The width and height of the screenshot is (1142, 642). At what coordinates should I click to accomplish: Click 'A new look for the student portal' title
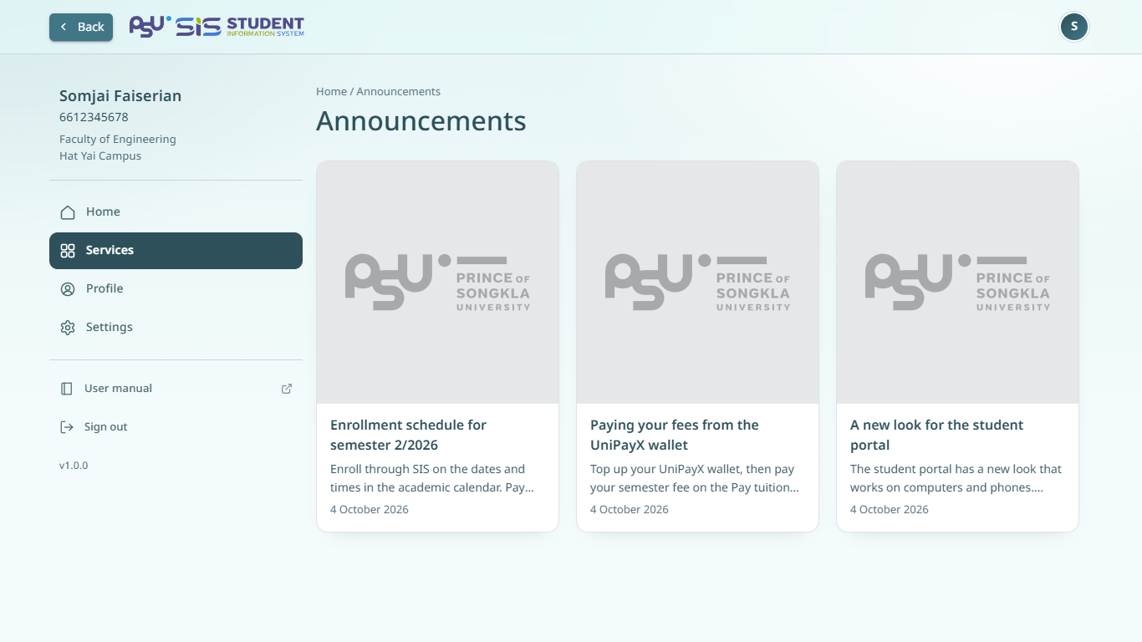click(936, 435)
